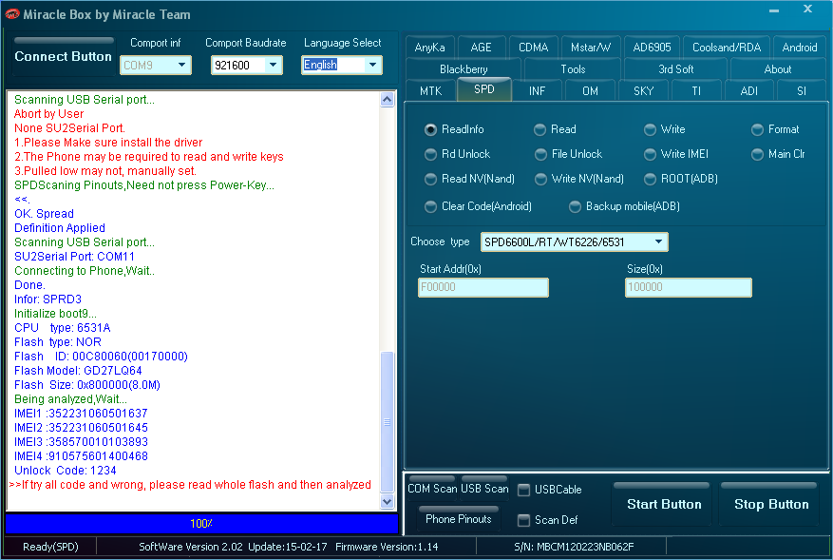
Task: Click the COM Scan button
Action: point(431,488)
